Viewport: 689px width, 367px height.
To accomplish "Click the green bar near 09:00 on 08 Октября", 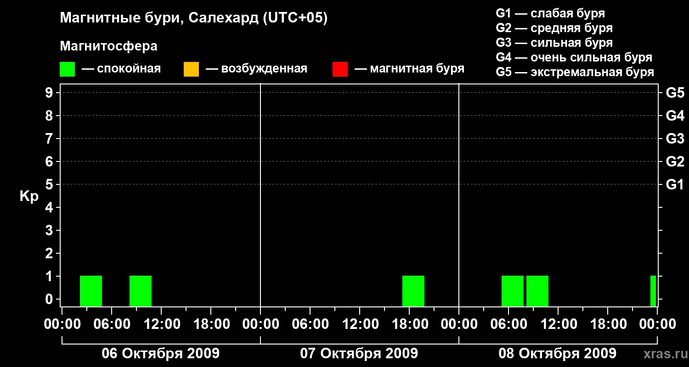I will [x=537, y=291].
